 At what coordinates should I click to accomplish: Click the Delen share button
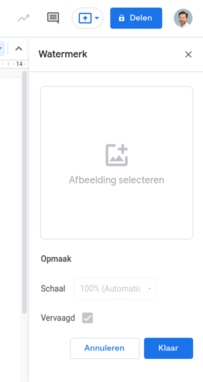coord(136,18)
